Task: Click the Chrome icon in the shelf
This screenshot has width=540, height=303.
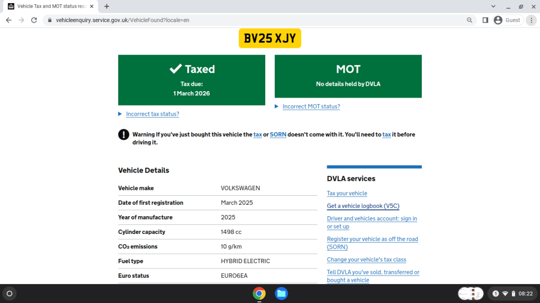Action: coord(259,294)
